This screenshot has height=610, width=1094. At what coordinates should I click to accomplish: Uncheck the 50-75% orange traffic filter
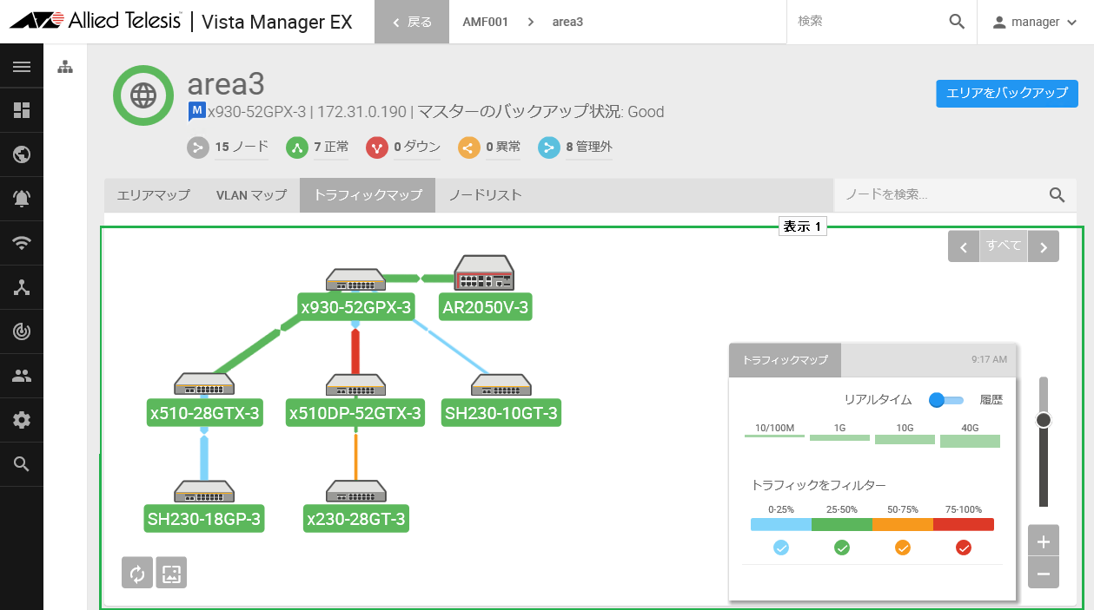903,548
